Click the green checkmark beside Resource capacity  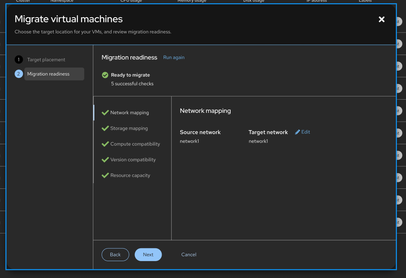click(106, 175)
